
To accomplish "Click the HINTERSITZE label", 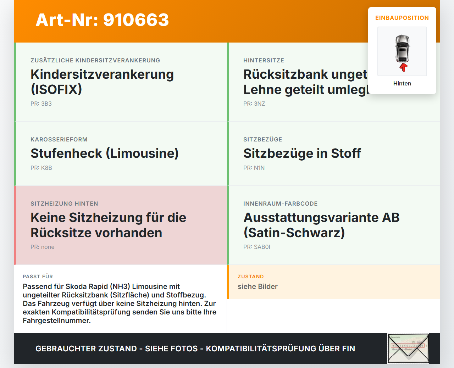I will pos(264,60).
